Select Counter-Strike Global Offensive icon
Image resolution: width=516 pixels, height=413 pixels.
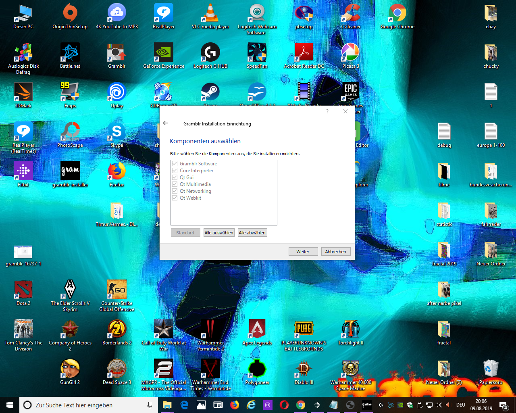117,296
